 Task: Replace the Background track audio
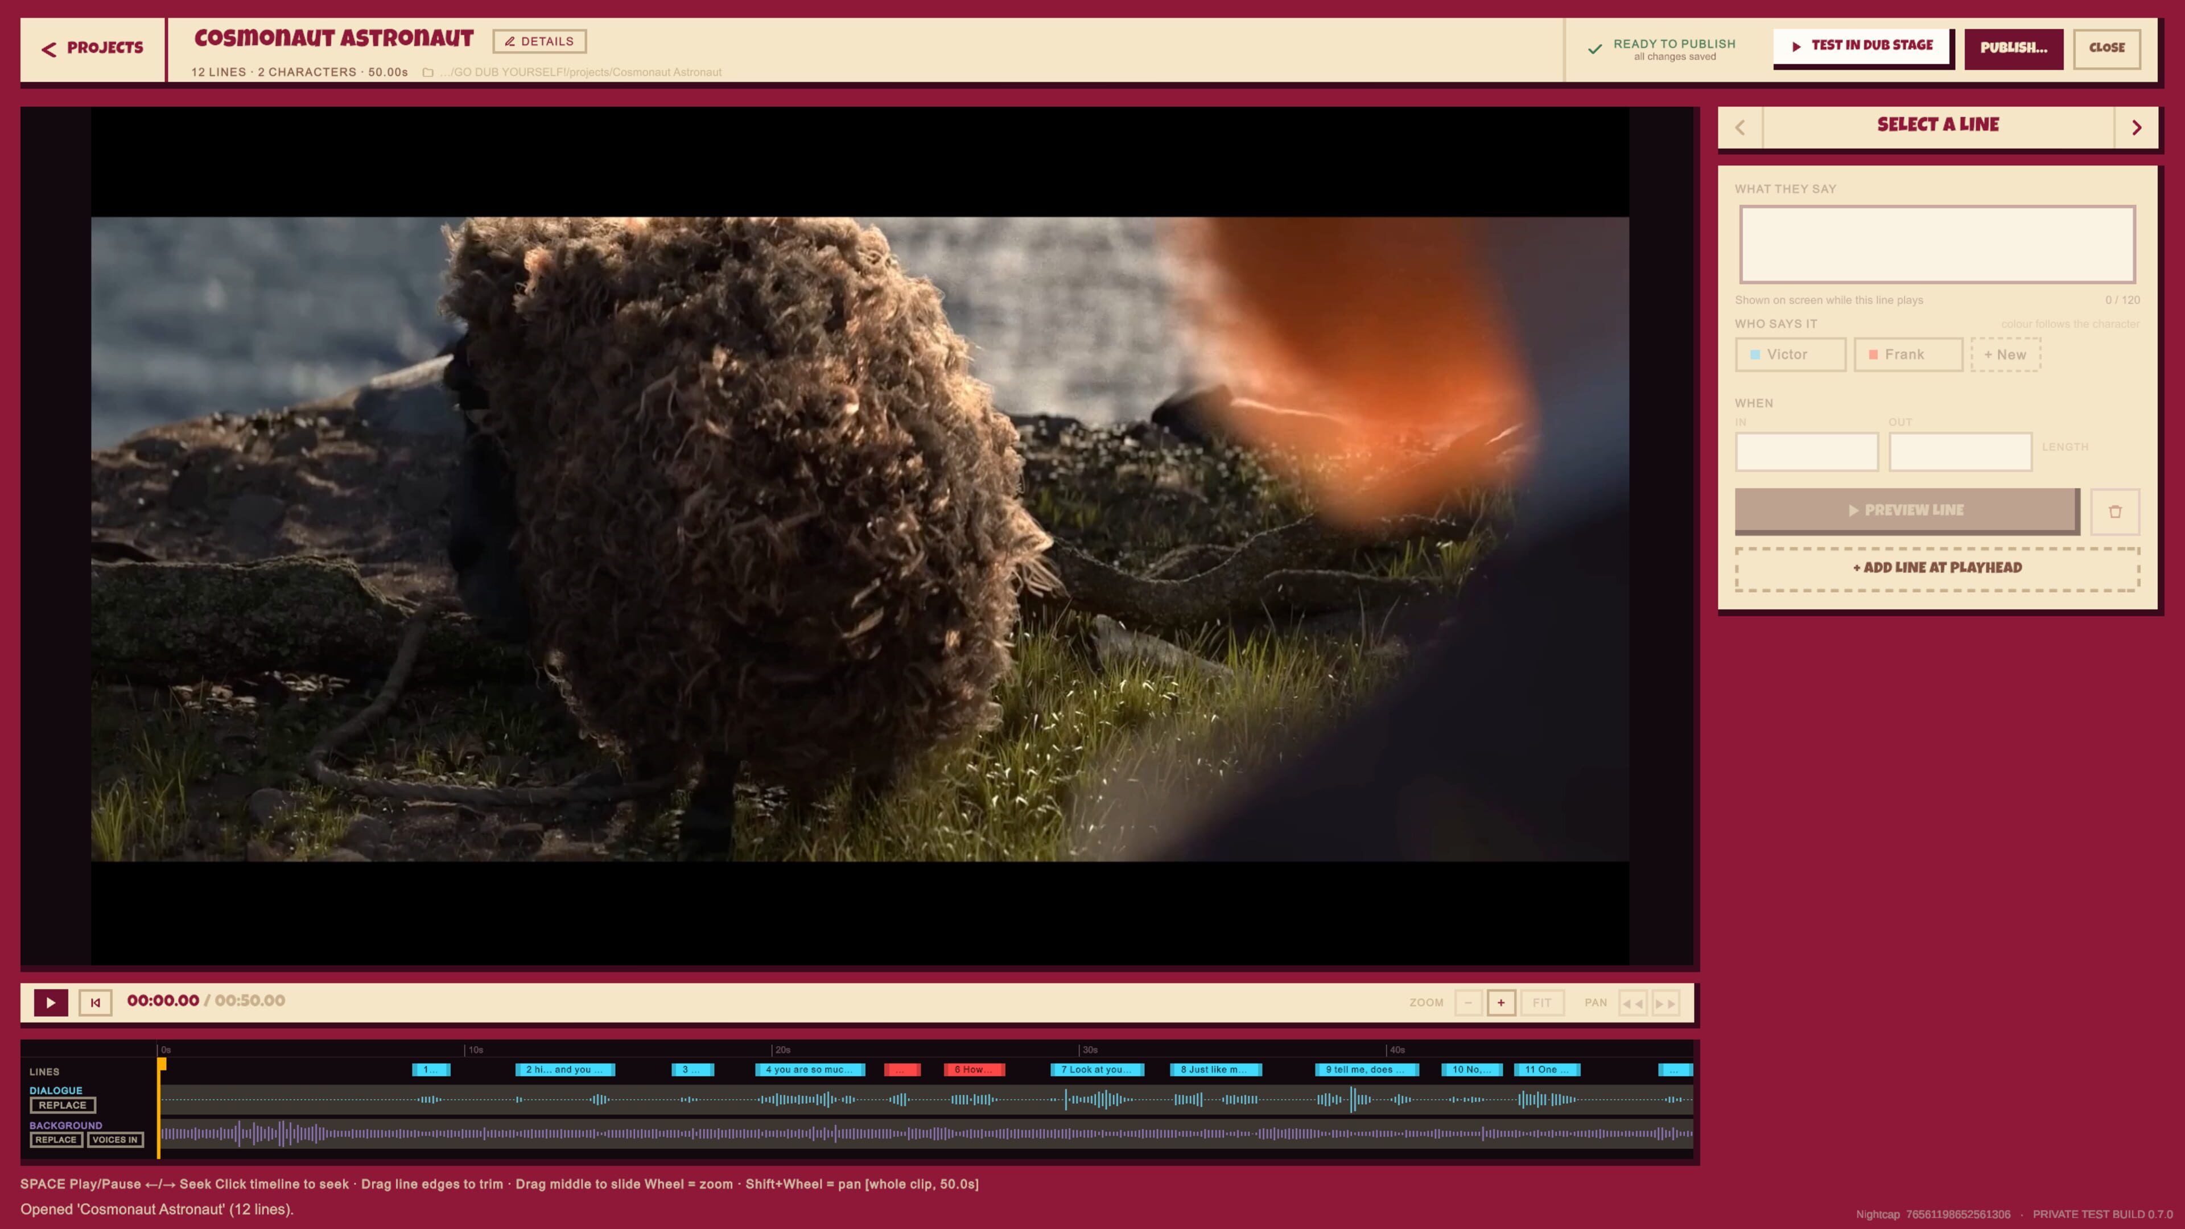point(56,1140)
